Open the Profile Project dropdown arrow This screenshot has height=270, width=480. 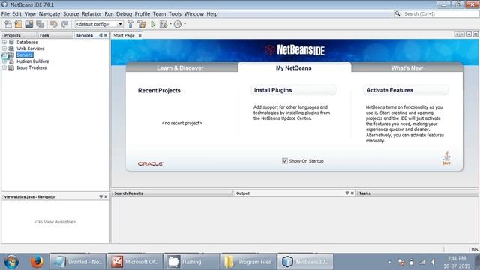tap(184, 24)
